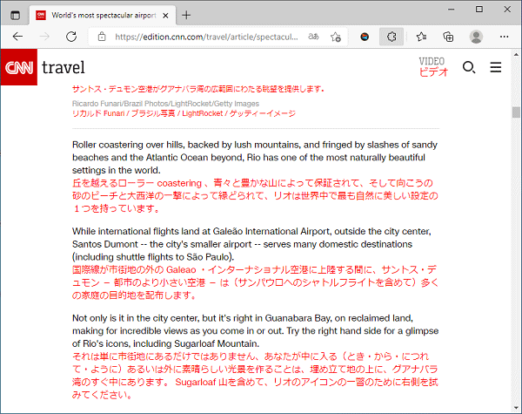
Task: Click the Japanese translation containing 'Galeao'
Action: [255, 282]
